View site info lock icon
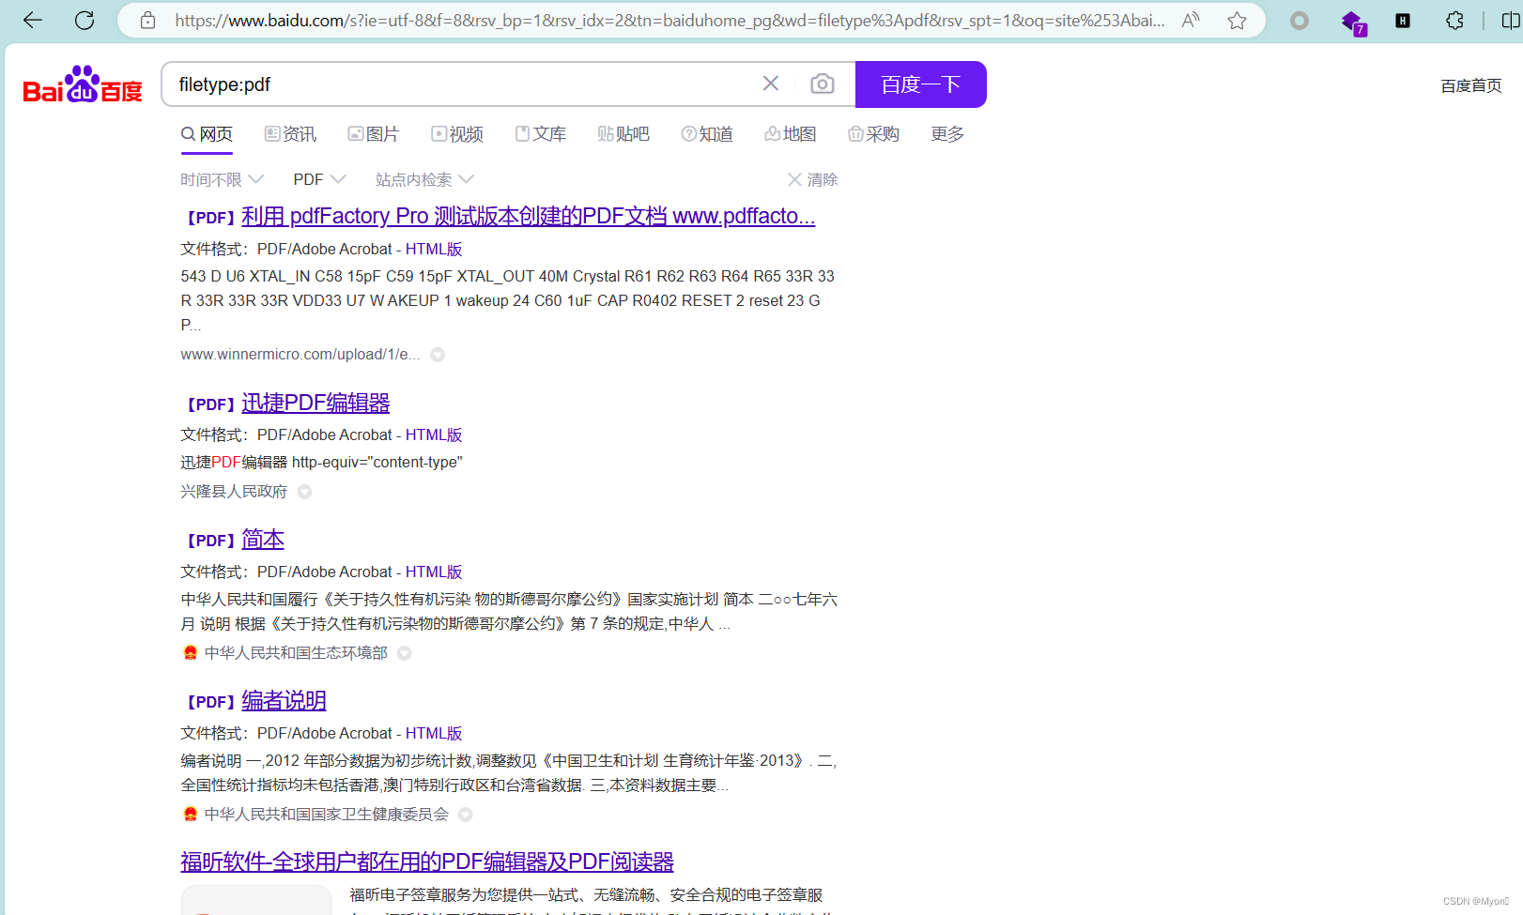Image resolution: width=1523 pixels, height=915 pixels. click(x=147, y=20)
